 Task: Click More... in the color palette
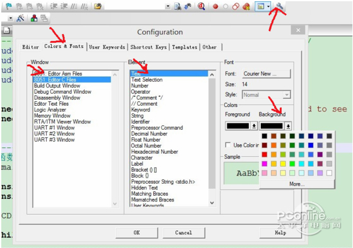[297, 184]
